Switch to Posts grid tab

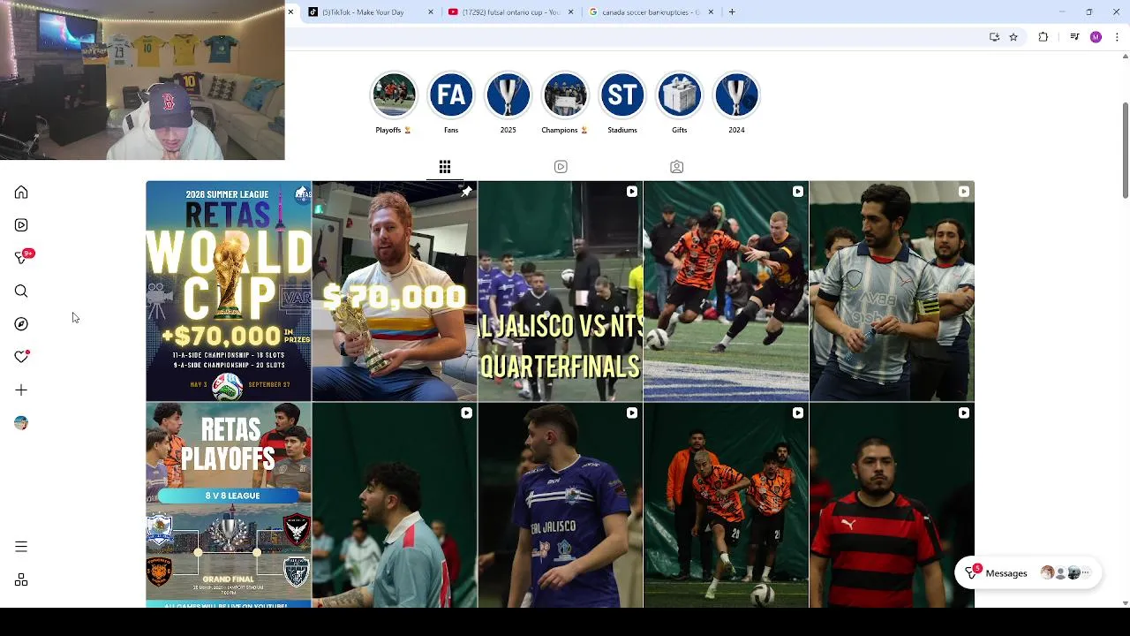(445, 167)
